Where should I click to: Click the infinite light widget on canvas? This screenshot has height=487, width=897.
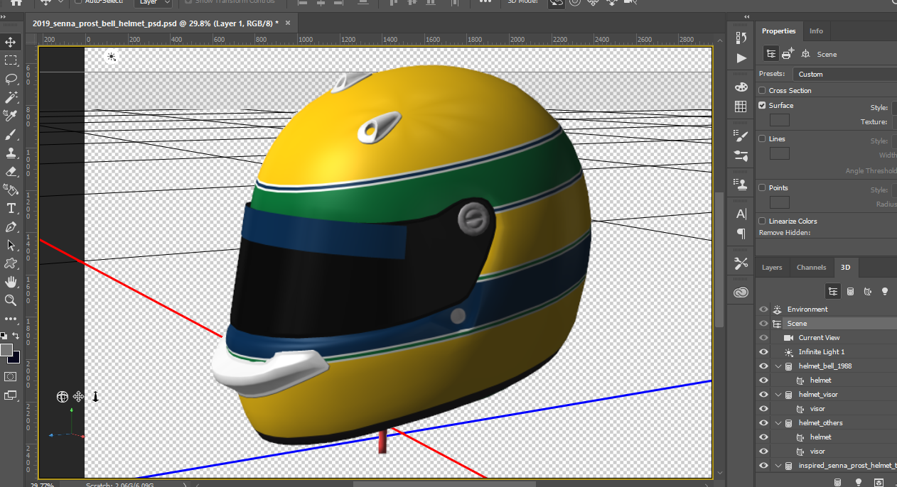tap(112, 57)
